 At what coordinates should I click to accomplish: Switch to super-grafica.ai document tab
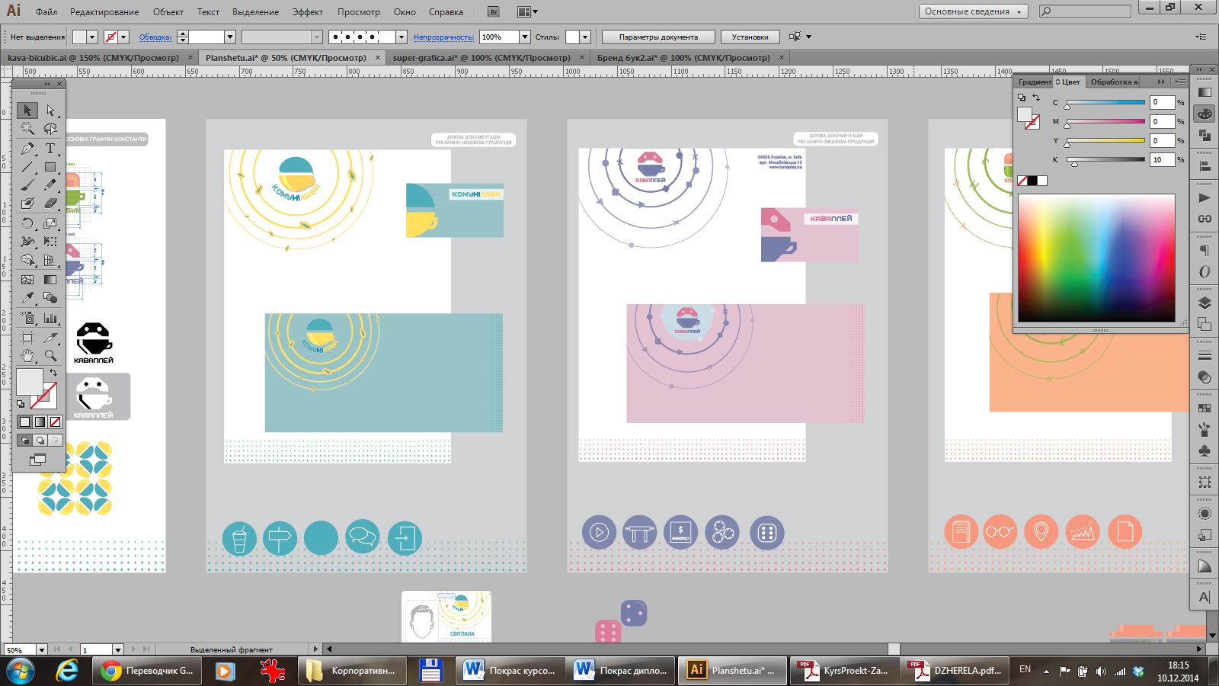click(481, 58)
